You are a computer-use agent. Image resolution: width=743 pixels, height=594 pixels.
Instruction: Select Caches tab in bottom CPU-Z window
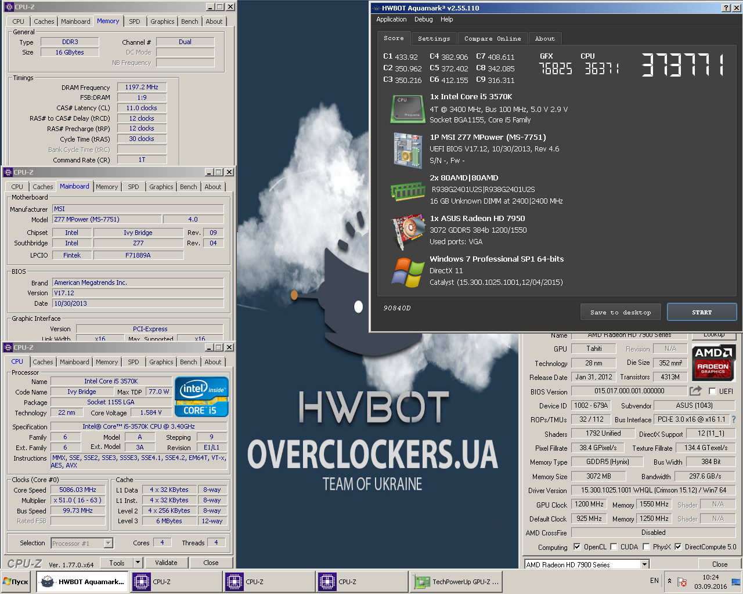(x=43, y=362)
